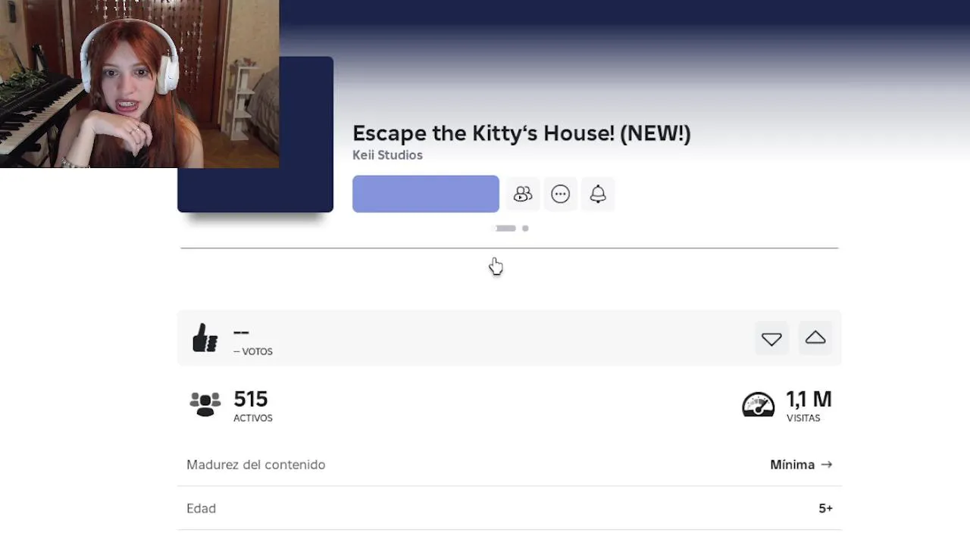Open the Edad row
The image size is (970, 545).
tap(509, 509)
